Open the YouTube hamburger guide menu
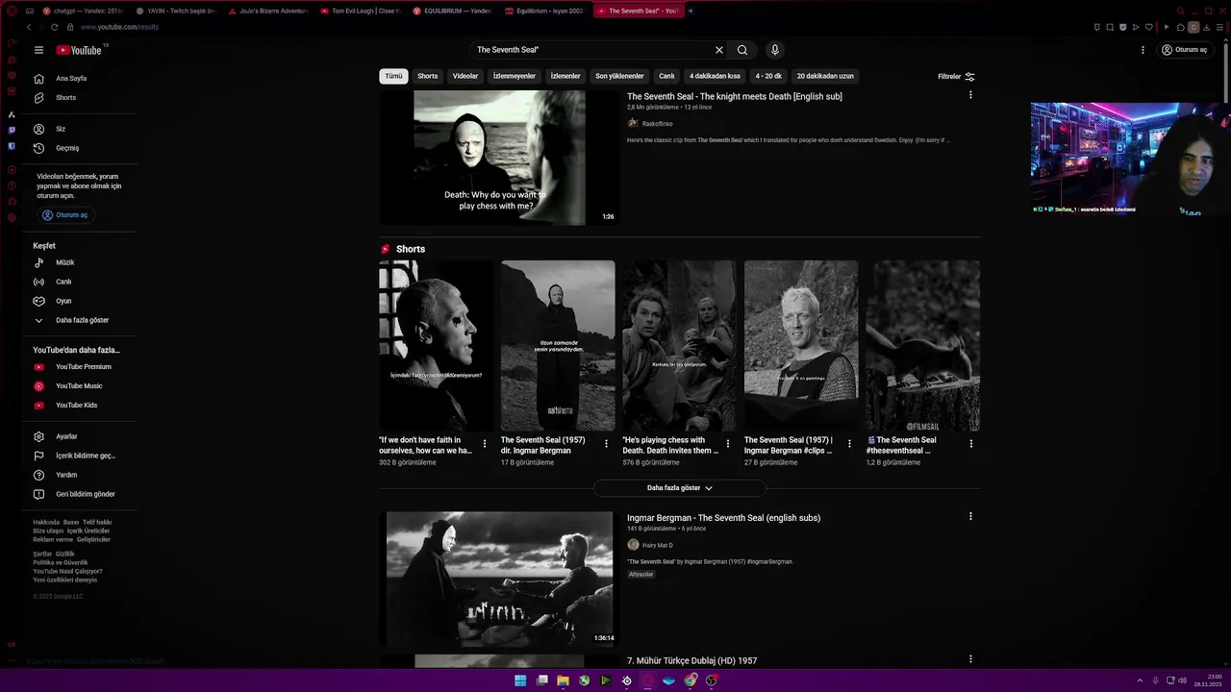 (x=38, y=50)
